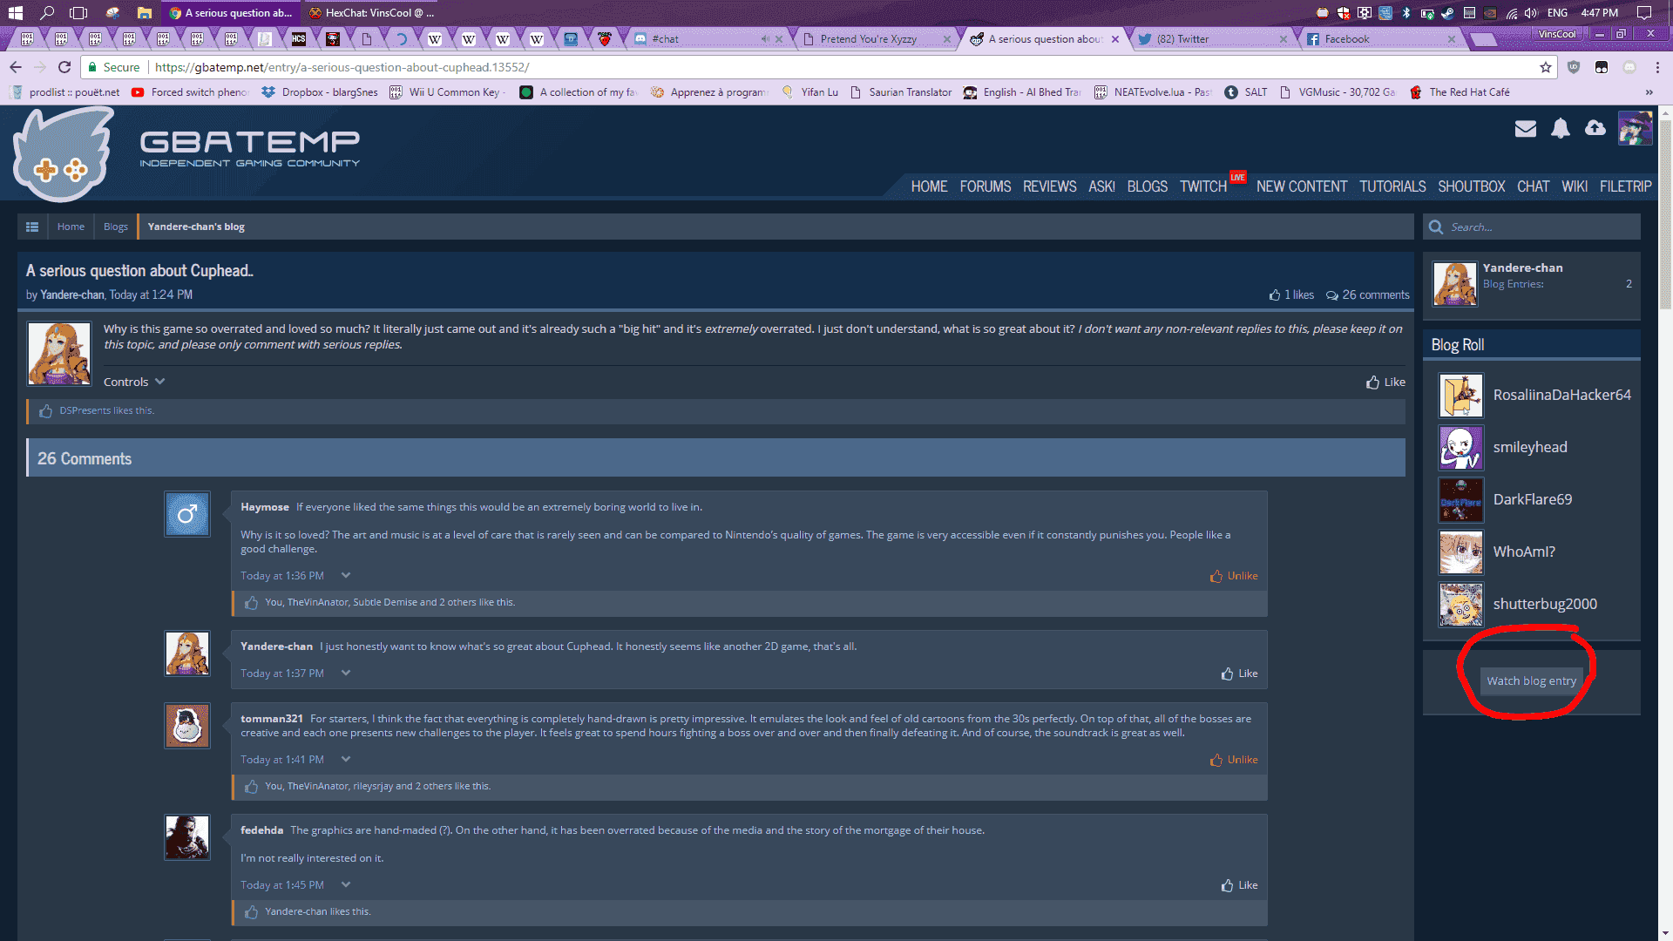This screenshot has height=941, width=1673.
Task: Unlike Haymose's comment
Action: 1234,576
